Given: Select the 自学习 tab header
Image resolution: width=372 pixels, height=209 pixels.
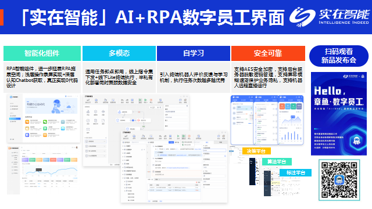Looking at the screenshot, I should (194, 53).
